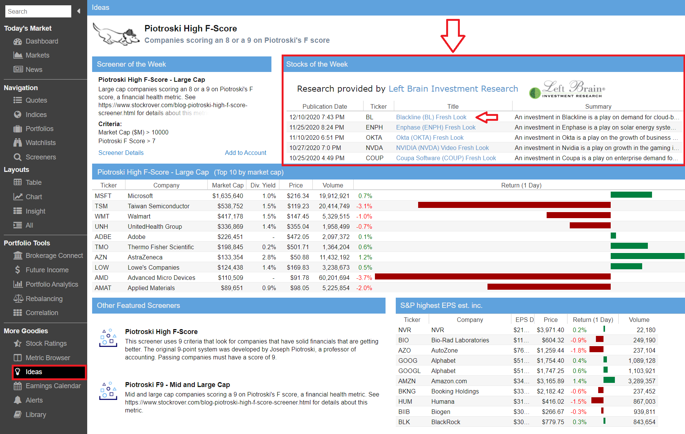The height and width of the screenshot is (434, 685).
Task: Open Screener Details link
Action: (121, 153)
